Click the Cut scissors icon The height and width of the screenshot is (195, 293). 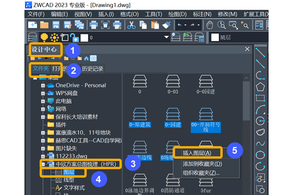132,24
